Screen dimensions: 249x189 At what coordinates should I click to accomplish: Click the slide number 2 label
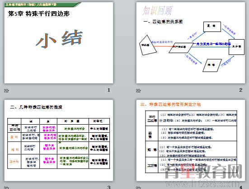pyautogui.click(x=241, y=90)
